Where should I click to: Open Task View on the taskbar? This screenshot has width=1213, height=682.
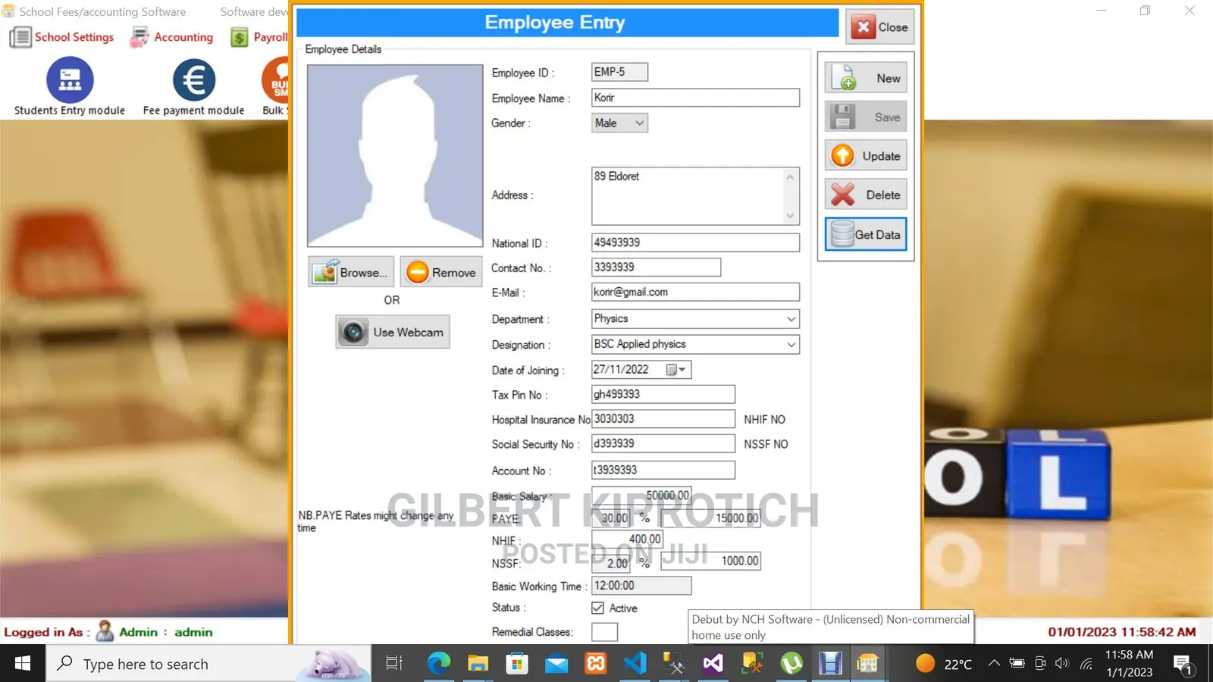(393, 664)
